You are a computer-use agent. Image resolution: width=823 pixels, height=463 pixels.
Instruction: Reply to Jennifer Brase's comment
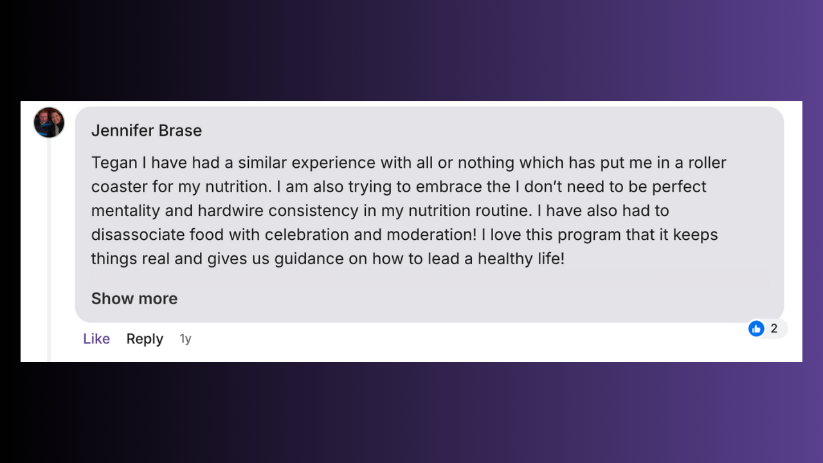pos(145,339)
